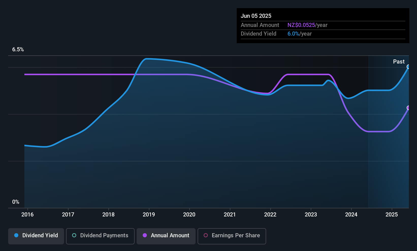Select the blue dividend yield endpoint marker
The width and height of the screenshot is (417, 251).
tap(408, 67)
